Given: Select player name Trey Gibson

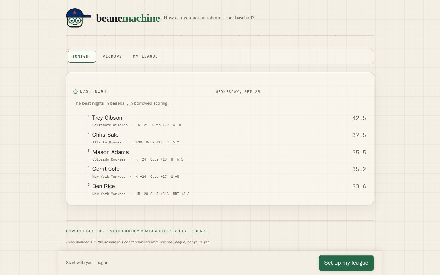Looking at the screenshot, I should point(107,118).
